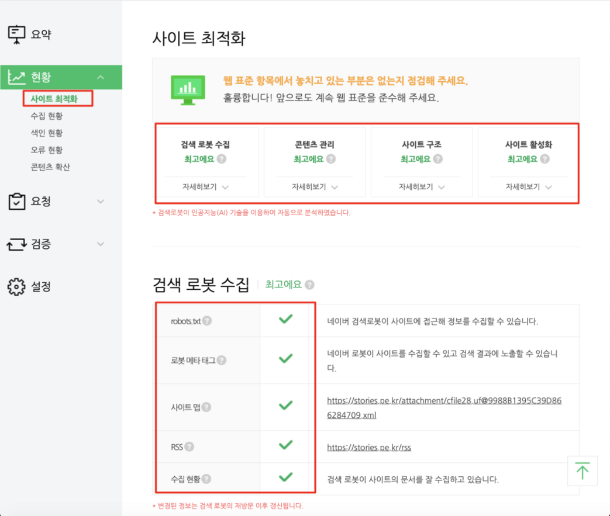Click the scroll-to-top arrow button
Image resolution: width=610 pixels, height=516 pixels.
(x=582, y=471)
